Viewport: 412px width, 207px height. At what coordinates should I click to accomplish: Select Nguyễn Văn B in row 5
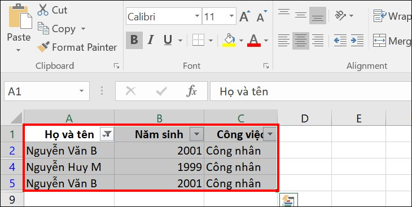coord(69,183)
